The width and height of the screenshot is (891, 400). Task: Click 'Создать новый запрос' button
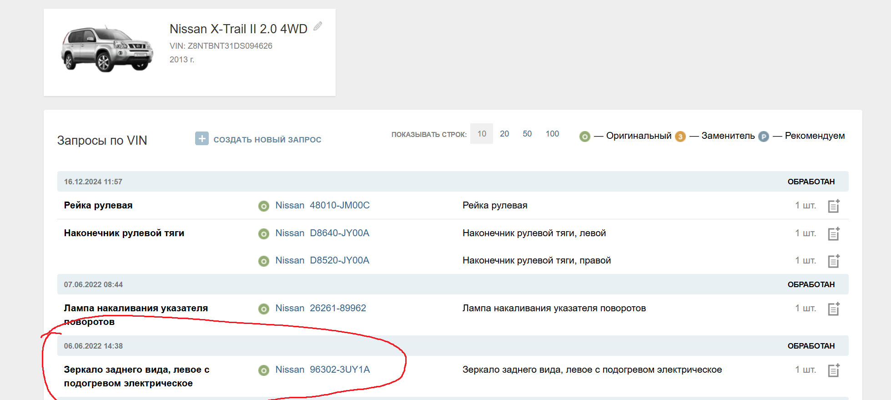point(267,140)
